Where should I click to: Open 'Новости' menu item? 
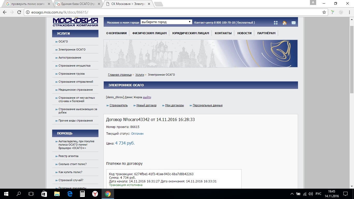pos(244,33)
